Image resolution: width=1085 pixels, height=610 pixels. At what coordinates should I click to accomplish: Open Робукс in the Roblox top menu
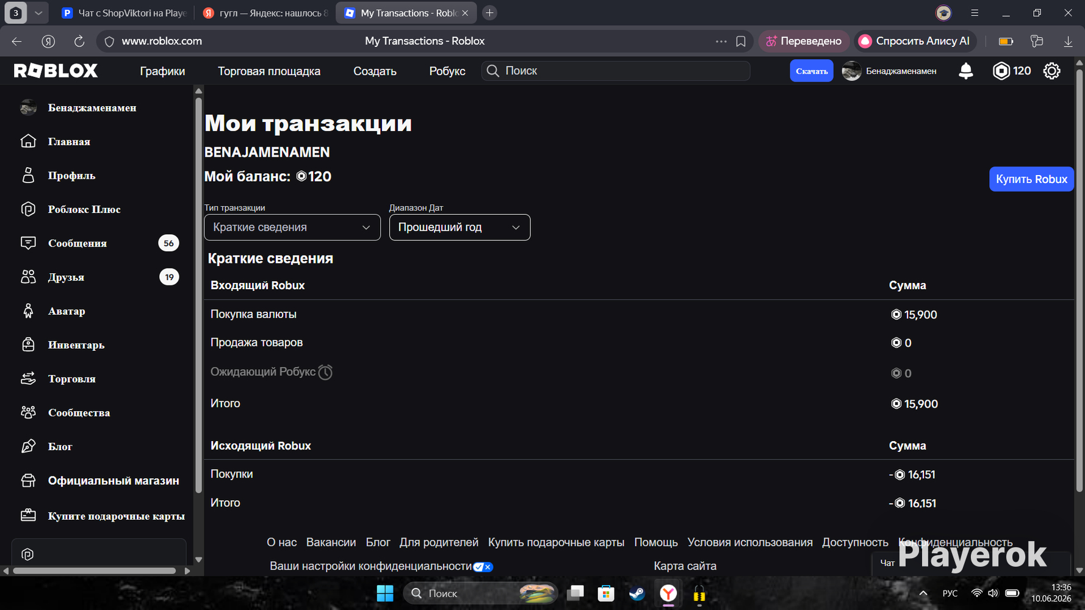(447, 71)
